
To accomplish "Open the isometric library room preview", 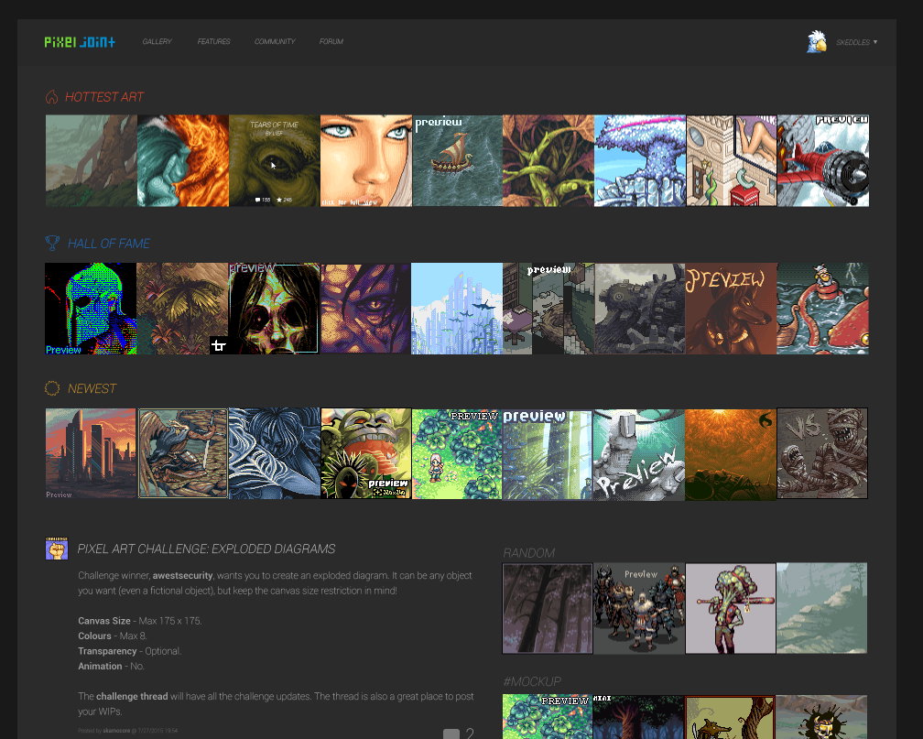I will tap(548, 309).
